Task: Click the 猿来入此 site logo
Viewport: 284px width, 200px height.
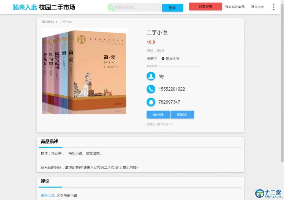Action: (25, 7)
